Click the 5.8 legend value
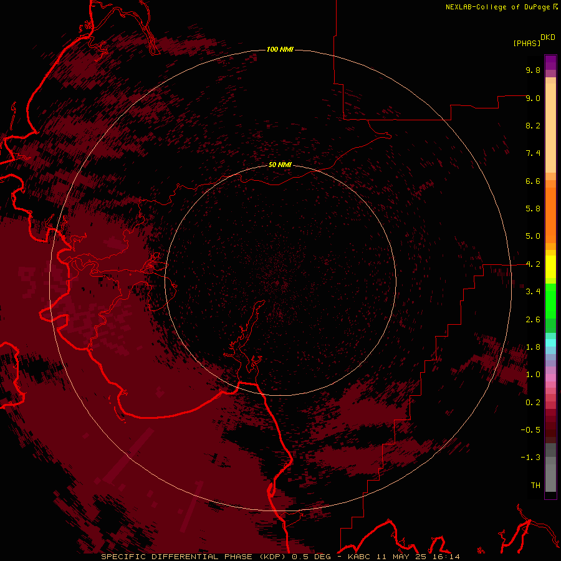This screenshot has height=561, width=561. [533, 209]
